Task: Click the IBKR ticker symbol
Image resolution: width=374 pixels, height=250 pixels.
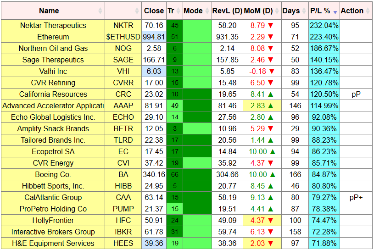Action: 123,232
